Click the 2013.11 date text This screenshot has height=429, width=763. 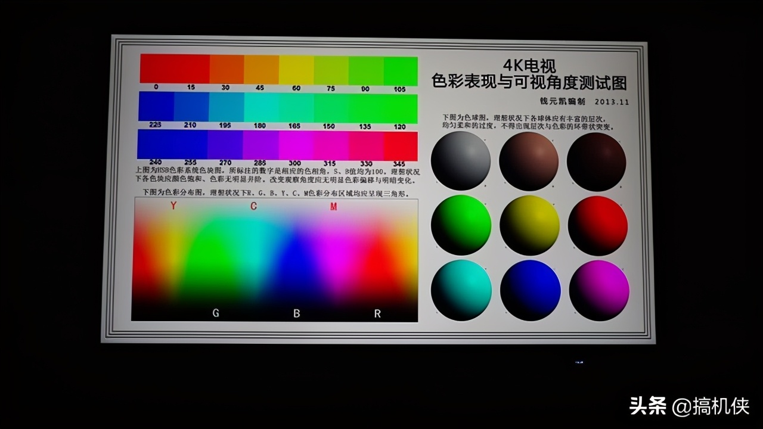click(612, 102)
